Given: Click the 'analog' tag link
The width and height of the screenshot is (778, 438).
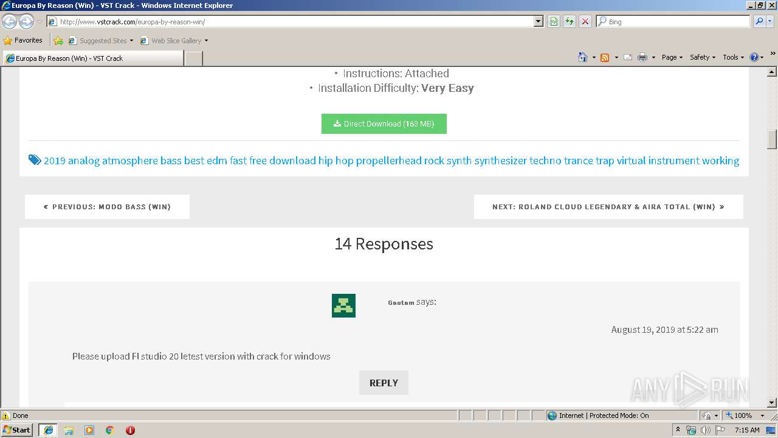Looking at the screenshot, I should coord(83,161).
